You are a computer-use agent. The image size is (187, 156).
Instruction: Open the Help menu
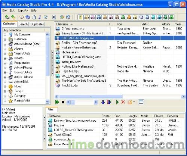(34, 10)
